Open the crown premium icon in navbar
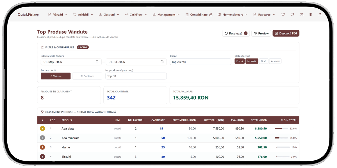 tap(283, 15)
